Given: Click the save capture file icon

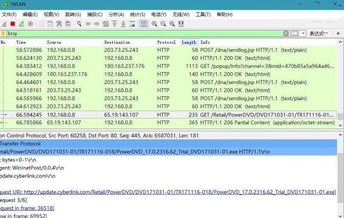Looking at the screenshot, I should coord(50,24).
